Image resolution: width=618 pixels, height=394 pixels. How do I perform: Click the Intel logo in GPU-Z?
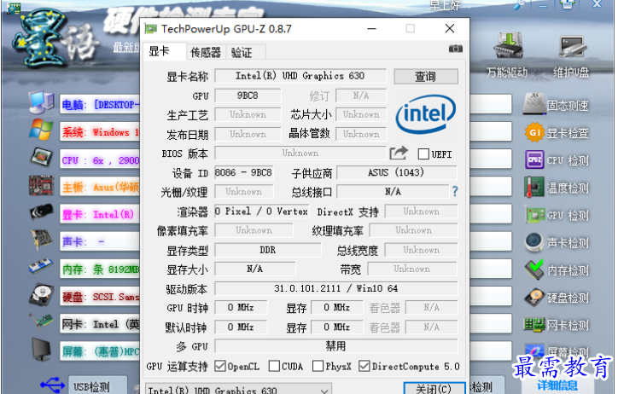[426, 113]
